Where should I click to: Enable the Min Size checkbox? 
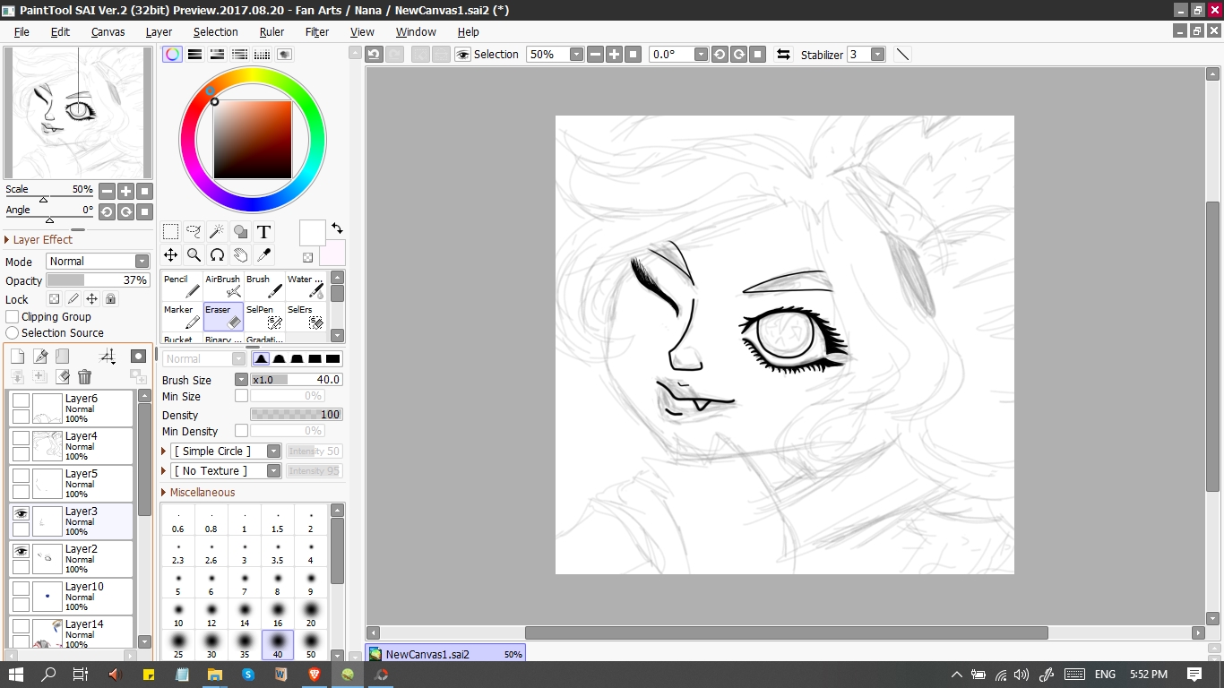click(x=241, y=396)
